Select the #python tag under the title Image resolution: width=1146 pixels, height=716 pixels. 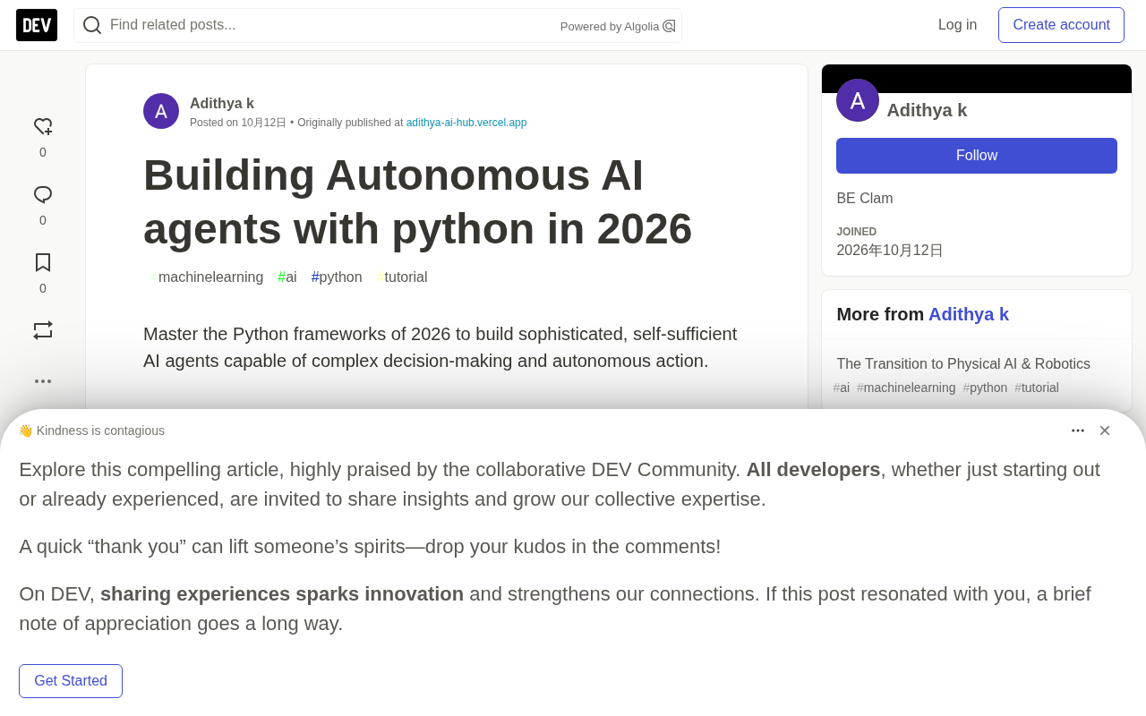(x=337, y=277)
